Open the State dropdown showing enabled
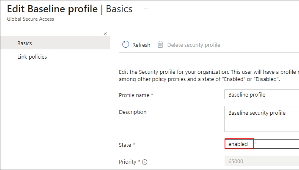 262,144
